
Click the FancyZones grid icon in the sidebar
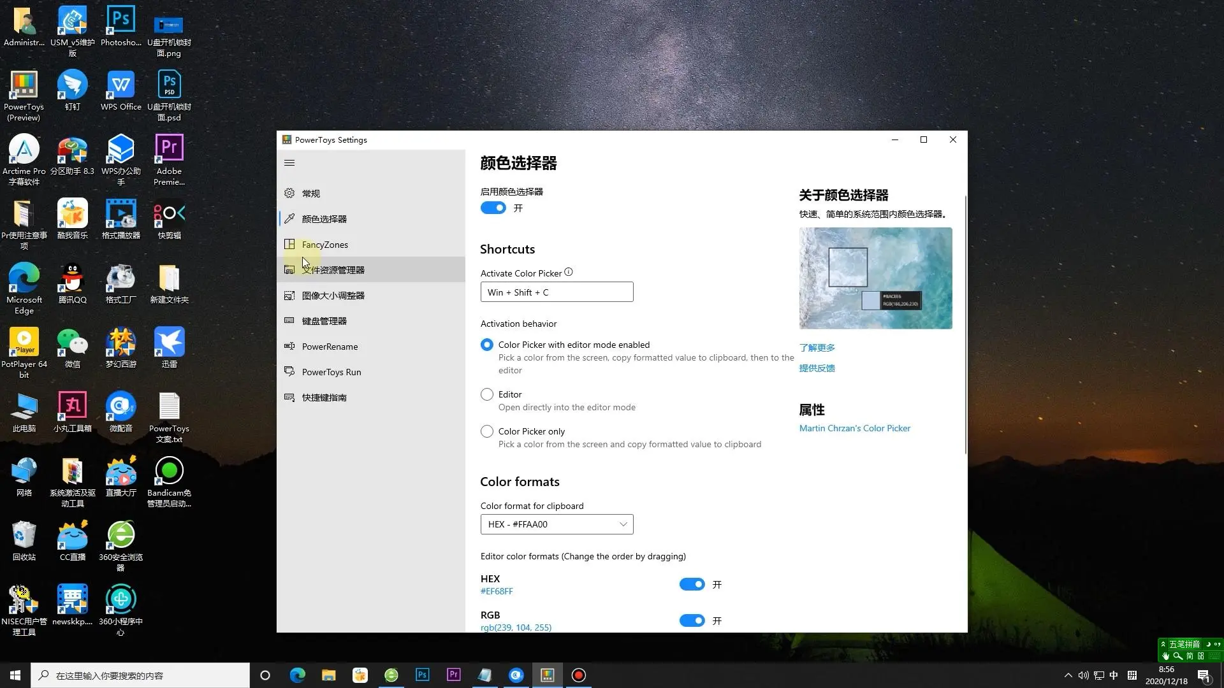point(289,245)
